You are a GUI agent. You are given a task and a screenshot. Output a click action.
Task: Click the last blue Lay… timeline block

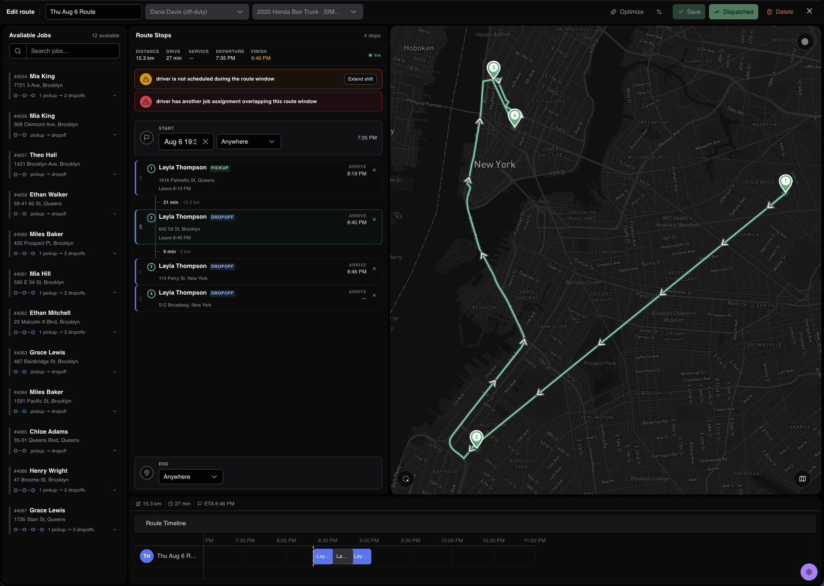[362, 557]
